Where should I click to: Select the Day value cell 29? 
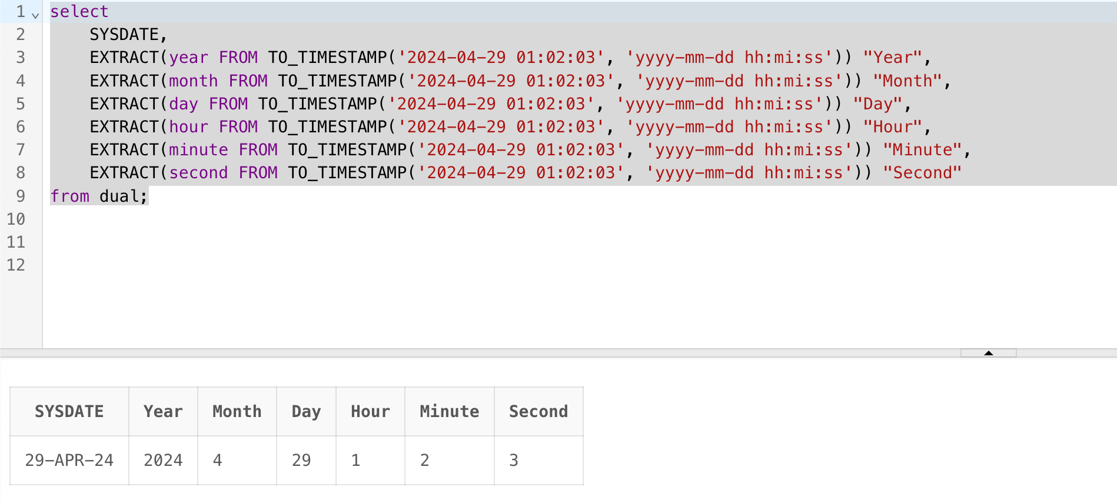click(x=301, y=460)
